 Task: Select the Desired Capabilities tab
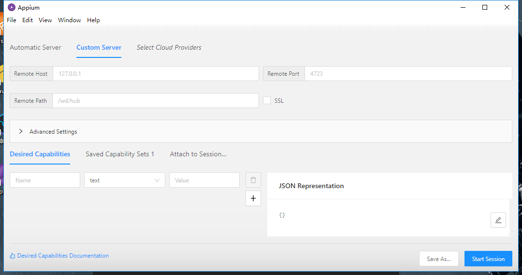[x=40, y=154]
